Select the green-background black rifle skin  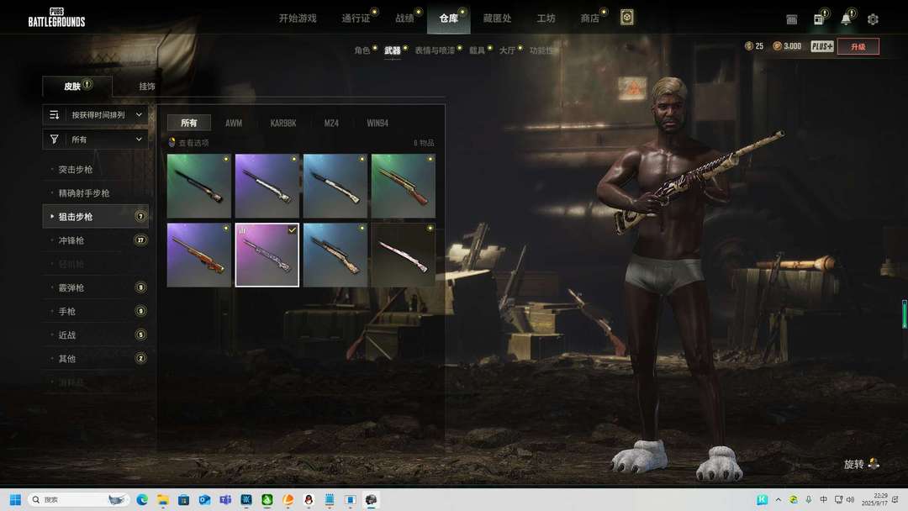click(x=199, y=186)
